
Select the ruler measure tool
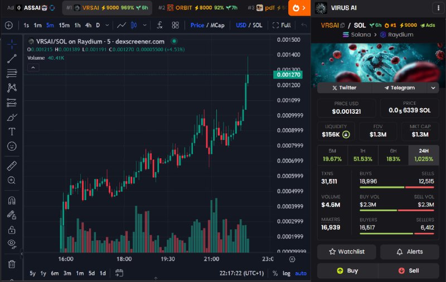(12, 166)
